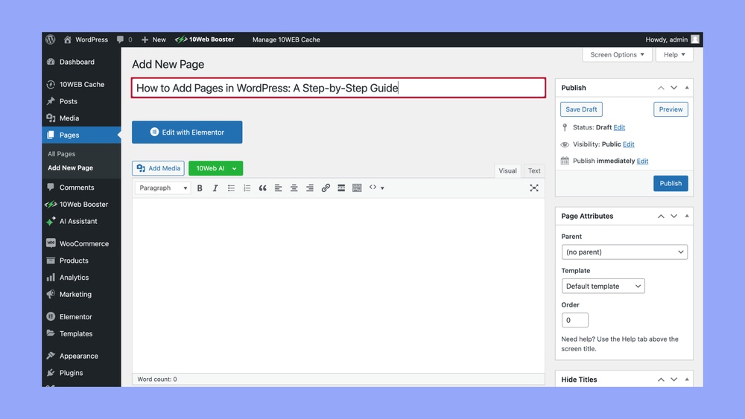Open the comments bubble in admin bar

point(124,39)
